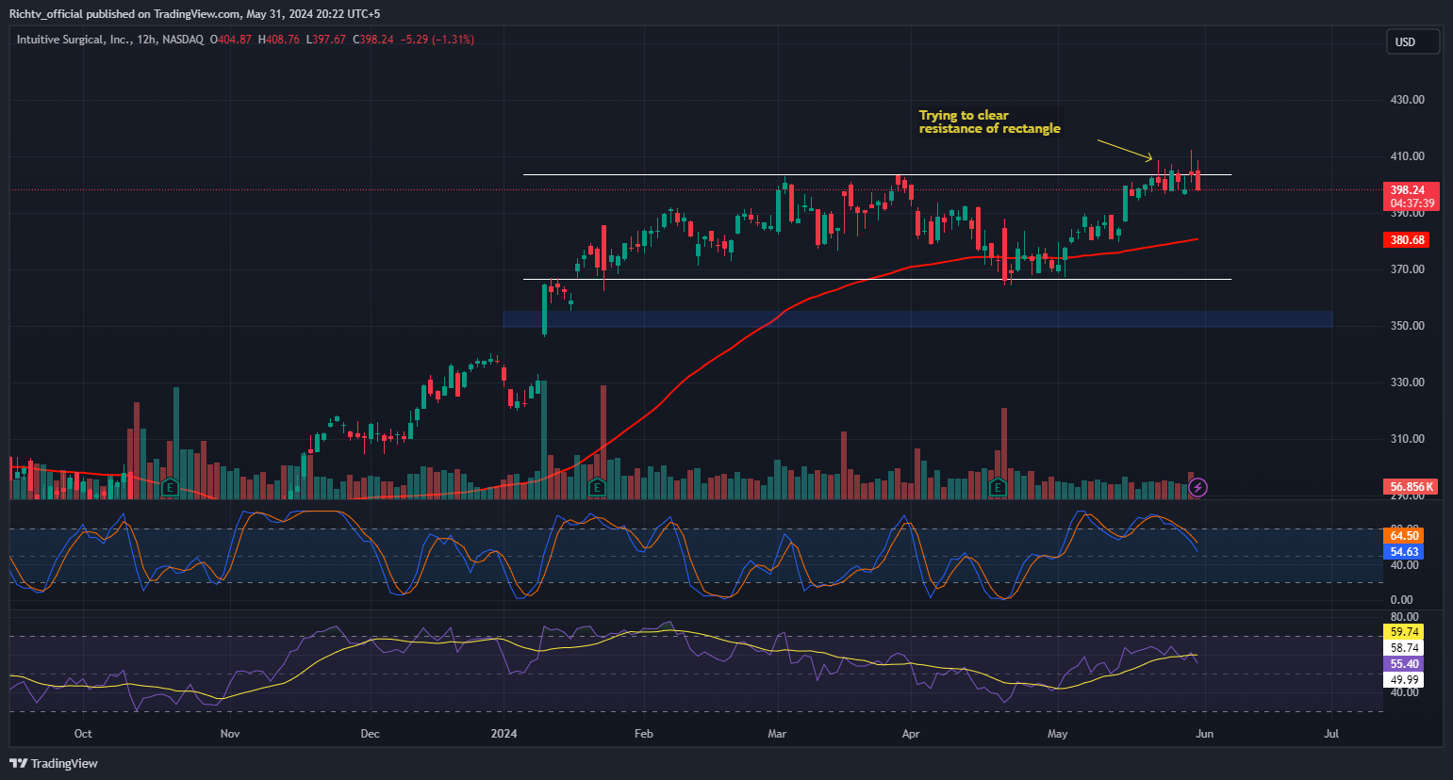Click the 49.99 RSI scale label
This screenshot has height=780, width=1453.
(x=1404, y=680)
